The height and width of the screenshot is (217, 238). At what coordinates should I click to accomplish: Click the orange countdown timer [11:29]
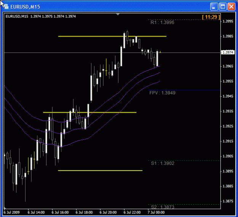pyautogui.click(x=211, y=17)
